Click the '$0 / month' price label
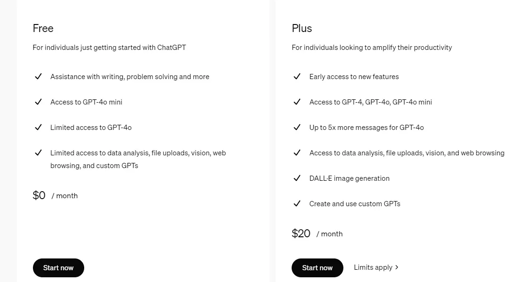 point(55,194)
